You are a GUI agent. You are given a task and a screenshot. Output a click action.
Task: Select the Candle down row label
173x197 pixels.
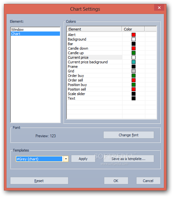[78, 48]
